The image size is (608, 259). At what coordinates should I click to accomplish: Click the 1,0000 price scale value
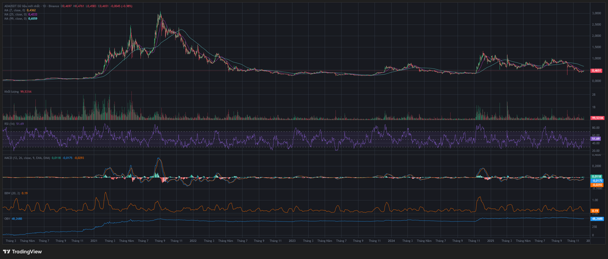click(x=597, y=58)
